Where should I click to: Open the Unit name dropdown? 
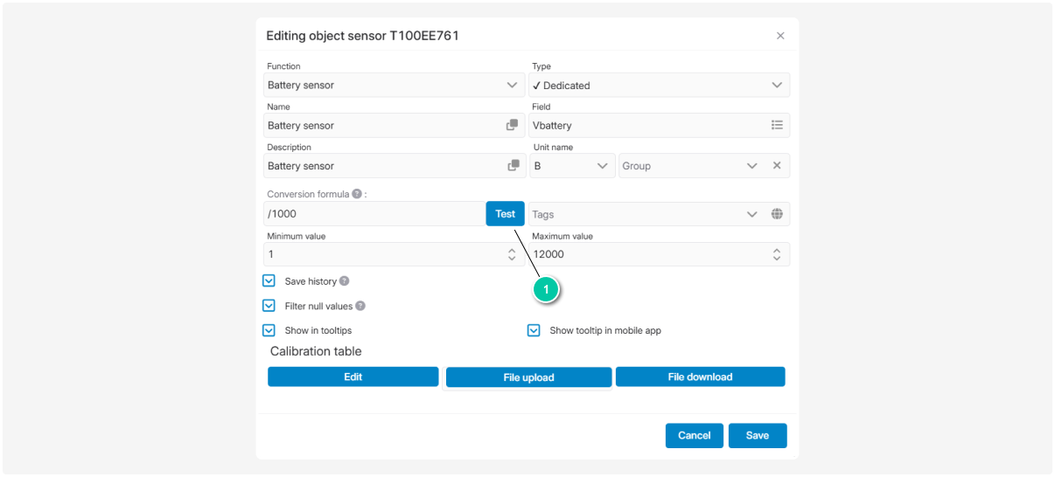(602, 166)
